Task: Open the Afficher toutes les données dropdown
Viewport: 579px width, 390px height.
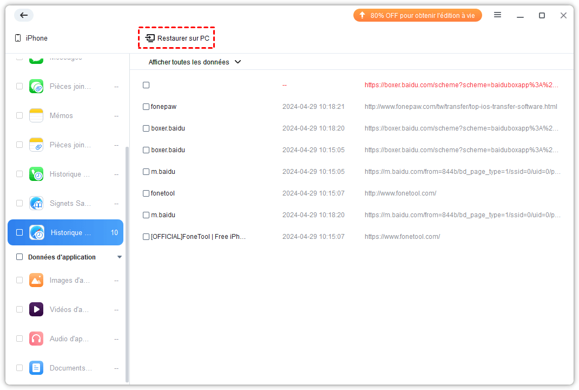Action: (195, 62)
